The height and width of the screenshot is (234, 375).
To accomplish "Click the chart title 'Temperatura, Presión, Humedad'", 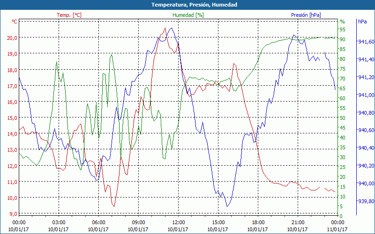I will pos(194,5).
